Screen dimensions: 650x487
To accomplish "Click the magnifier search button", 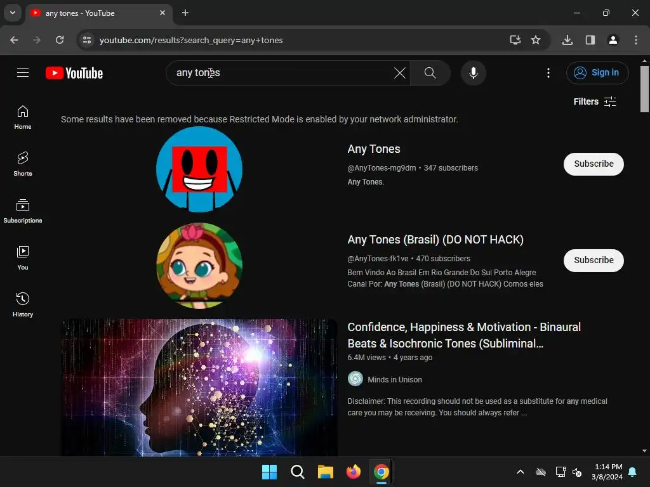I will tap(430, 73).
